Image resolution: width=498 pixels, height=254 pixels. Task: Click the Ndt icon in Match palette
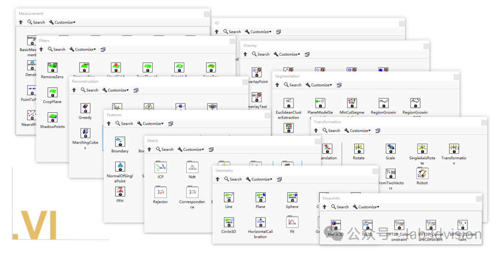click(x=192, y=167)
